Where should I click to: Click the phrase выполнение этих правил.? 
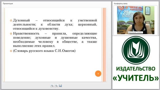[x=34, y=46]
